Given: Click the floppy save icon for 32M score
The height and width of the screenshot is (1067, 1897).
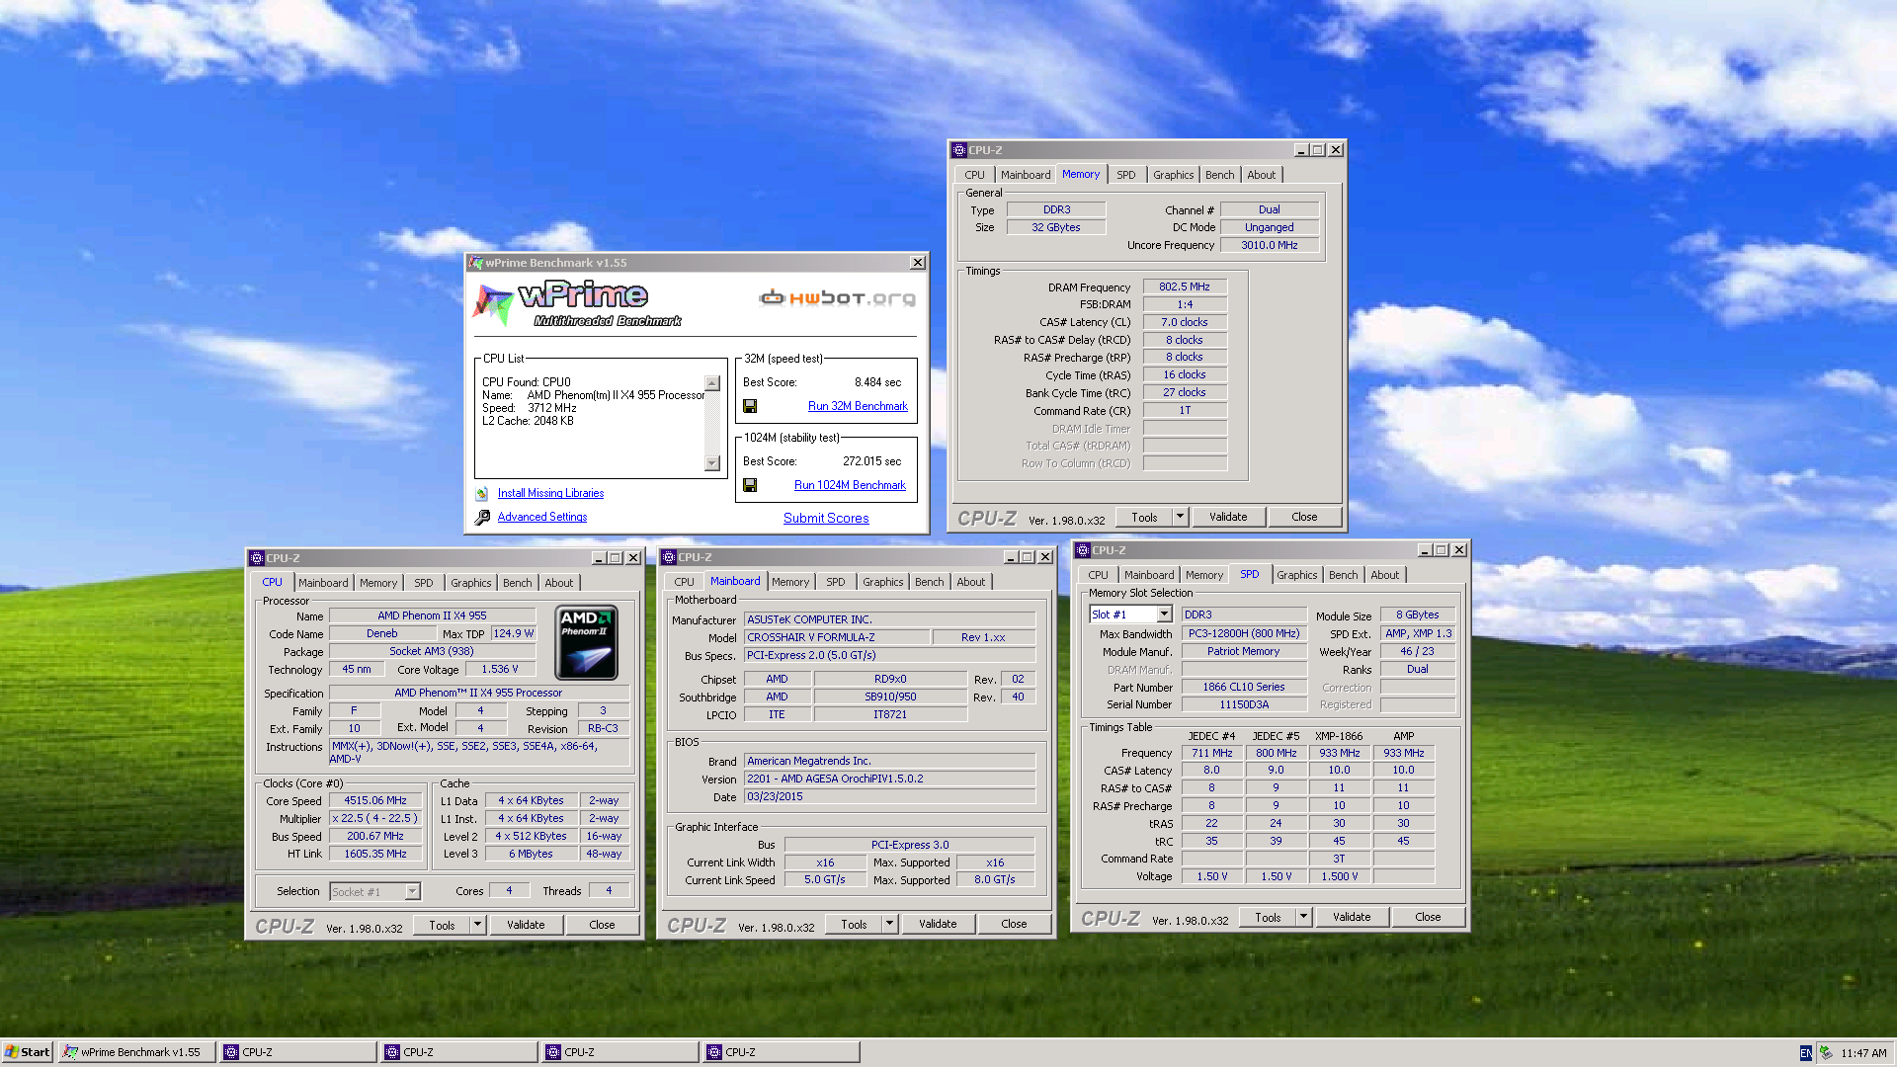Looking at the screenshot, I should tap(750, 406).
